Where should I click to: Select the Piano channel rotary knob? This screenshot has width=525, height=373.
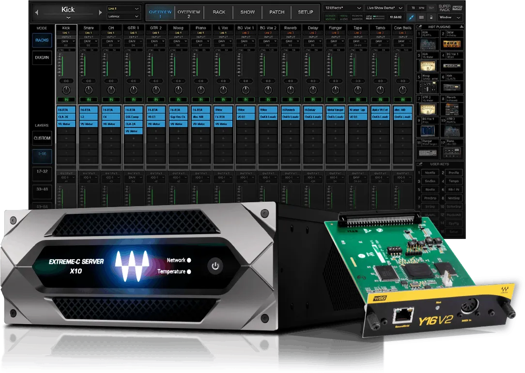pos(201,90)
